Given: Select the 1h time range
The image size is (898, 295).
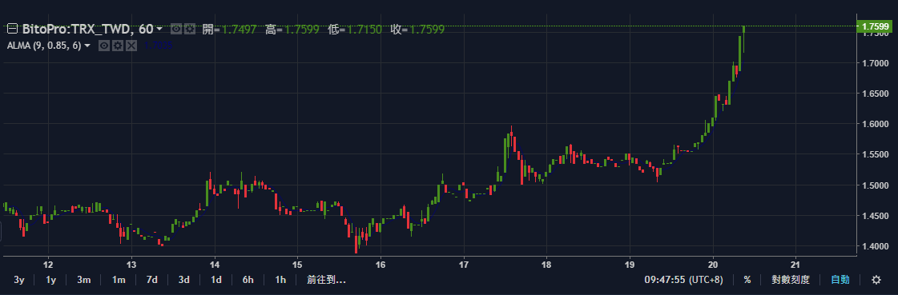Looking at the screenshot, I should click(280, 280).
